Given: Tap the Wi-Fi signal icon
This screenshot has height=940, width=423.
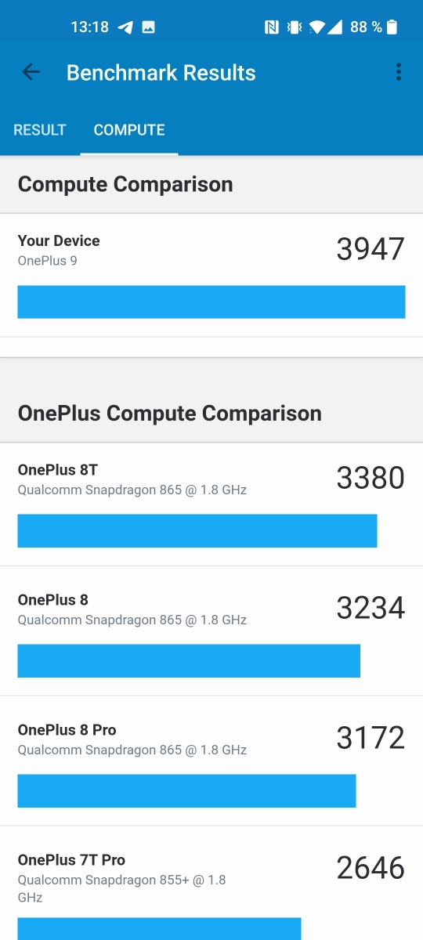Looking at the screenshot, I should tap(316, 27).
